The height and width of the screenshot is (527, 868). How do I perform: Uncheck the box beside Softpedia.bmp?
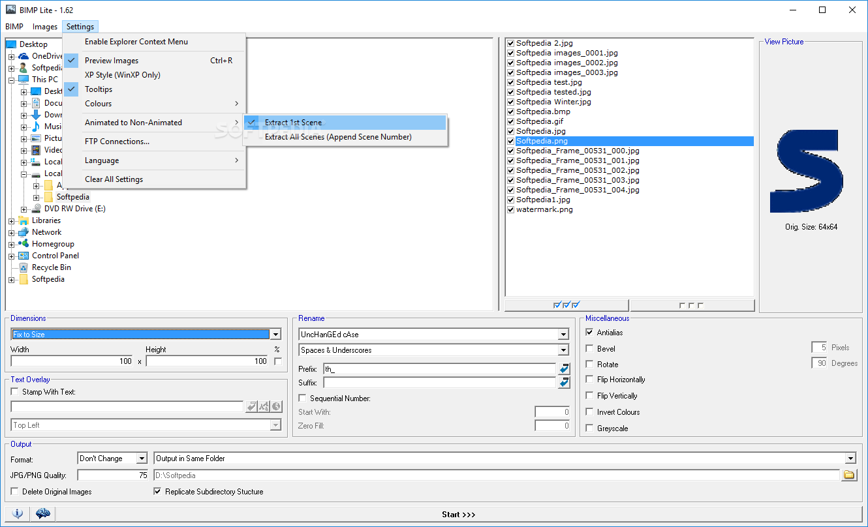511,112
